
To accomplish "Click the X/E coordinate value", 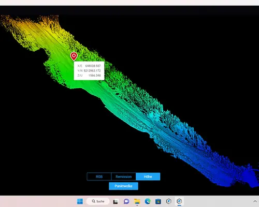I will (x=93, y=66).
